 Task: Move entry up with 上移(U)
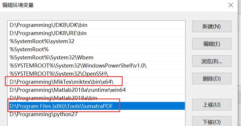pyautogui.click(x=212, y=105)
